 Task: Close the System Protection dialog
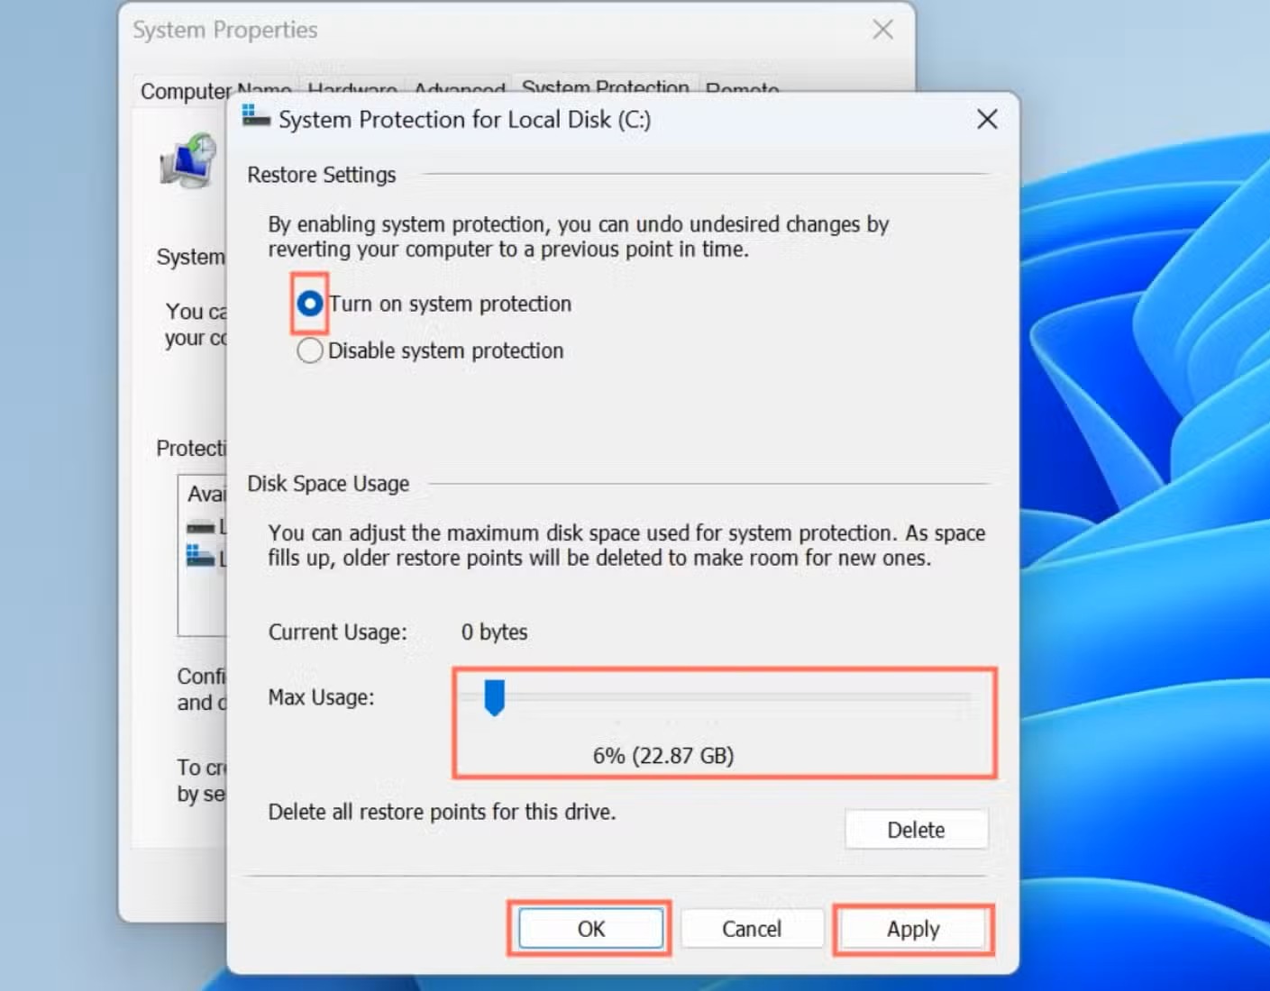(x=987, y=119)
